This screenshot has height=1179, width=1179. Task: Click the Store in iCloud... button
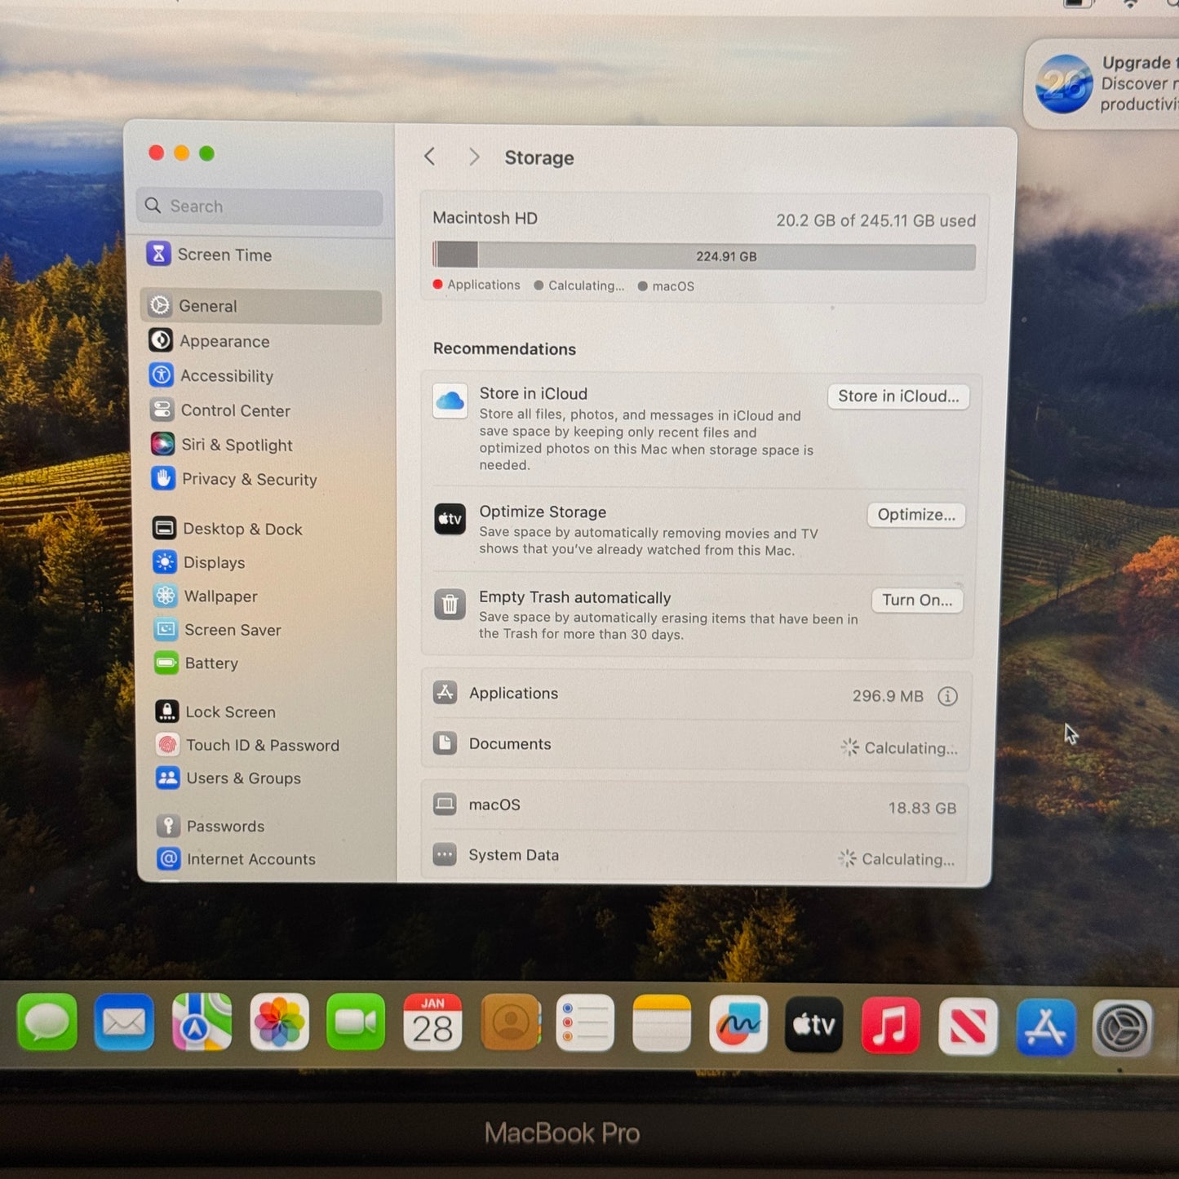point(898,397)
